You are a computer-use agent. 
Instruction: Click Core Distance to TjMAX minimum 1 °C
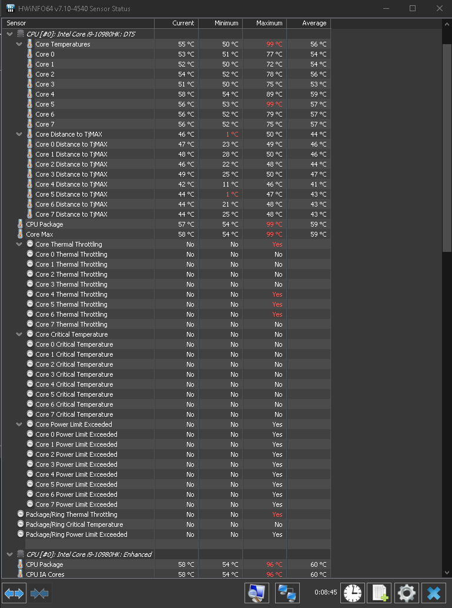[x=232, y=134]
